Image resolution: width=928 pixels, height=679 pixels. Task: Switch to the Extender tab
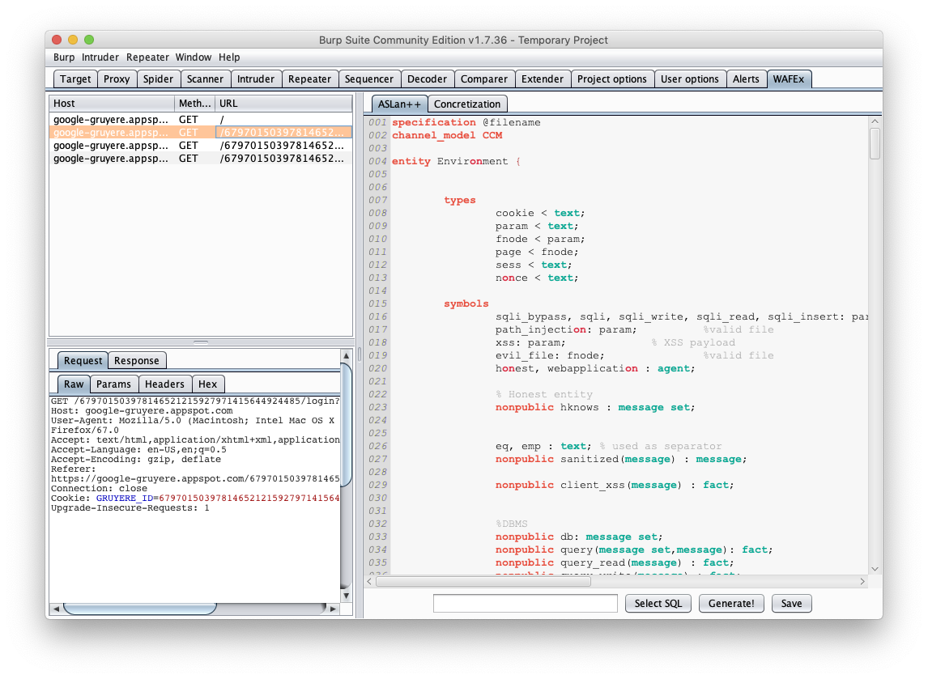[x=542, y=79]
